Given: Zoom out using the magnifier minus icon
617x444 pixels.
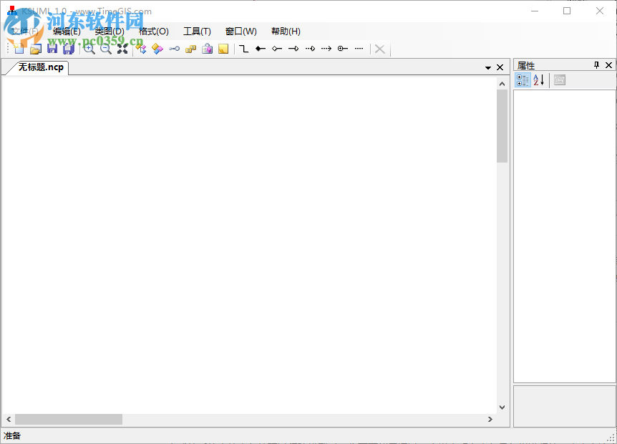Looking at the screenshot, I should [105, 49].
